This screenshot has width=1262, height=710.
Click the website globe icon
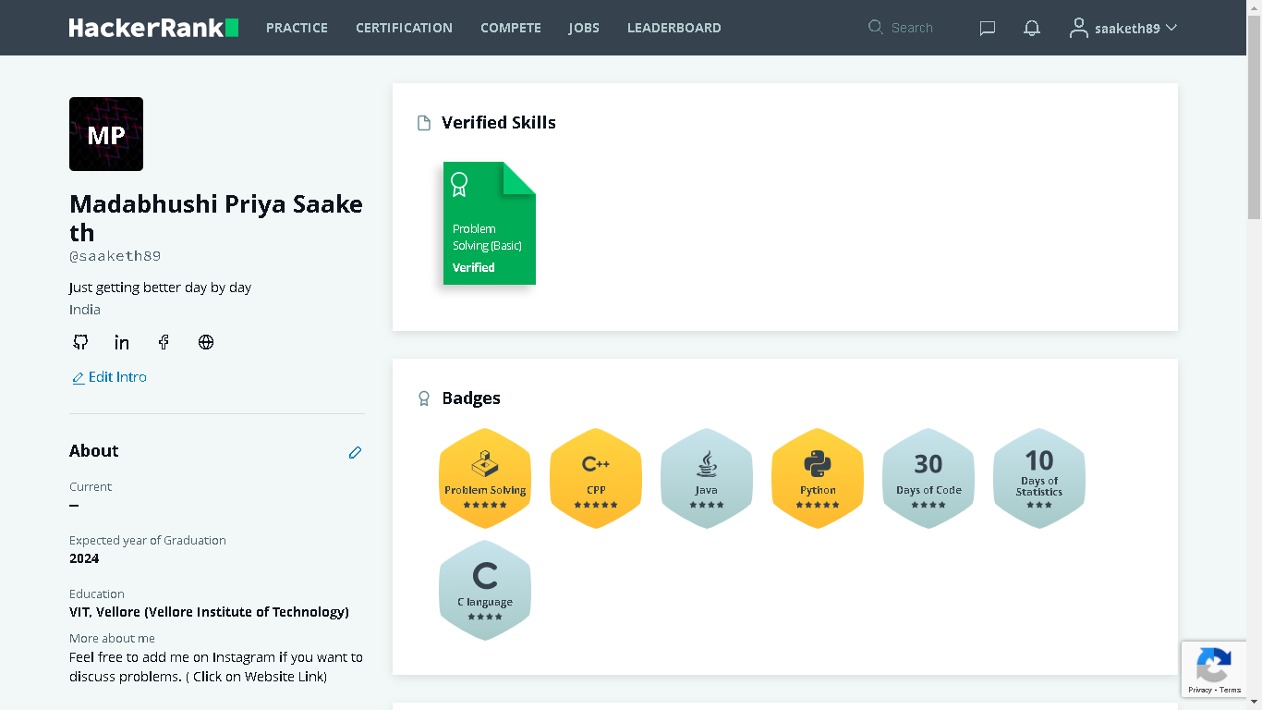206,342
